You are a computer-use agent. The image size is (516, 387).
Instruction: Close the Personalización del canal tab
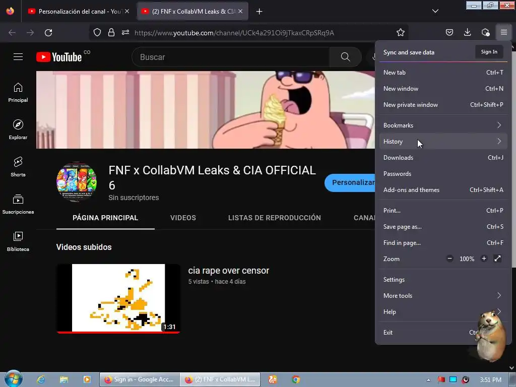click(x=127, y=11)
